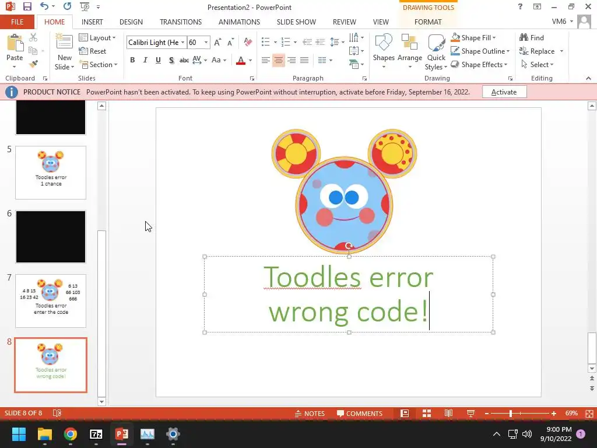This screenshot has height=448, width=597.
Task: Switch to the DESIGN tab
Action: [x=131, y=22]
